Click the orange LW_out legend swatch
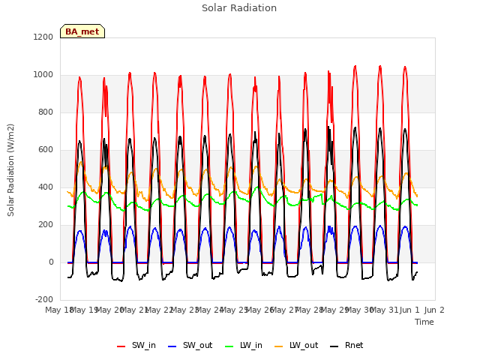Screen dimensions: 480x360 (x=279, y=346)
